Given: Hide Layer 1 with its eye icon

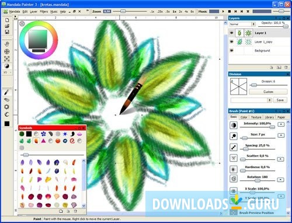Looking at the screenshot, I should click(231, 33).
